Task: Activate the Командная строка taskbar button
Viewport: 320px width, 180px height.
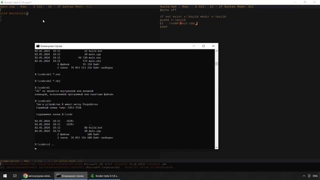Action: 70,175
